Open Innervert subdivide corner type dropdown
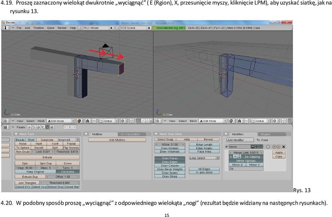 click(69, 140)
